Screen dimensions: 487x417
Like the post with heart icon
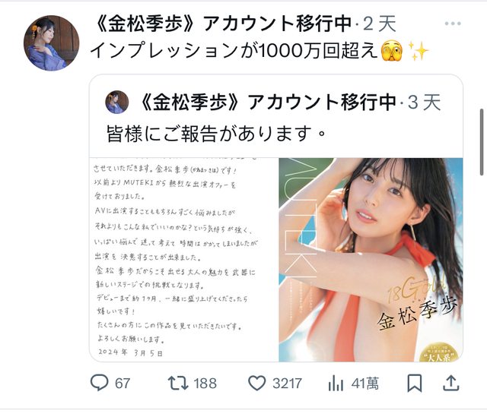(257, 383)
